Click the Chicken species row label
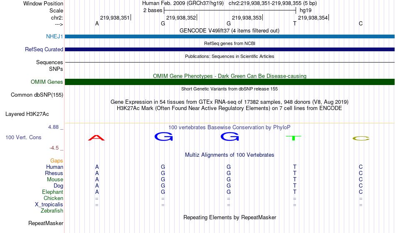Image resolution: width=395 pixels, height=233 pixels. coord(53,198)
